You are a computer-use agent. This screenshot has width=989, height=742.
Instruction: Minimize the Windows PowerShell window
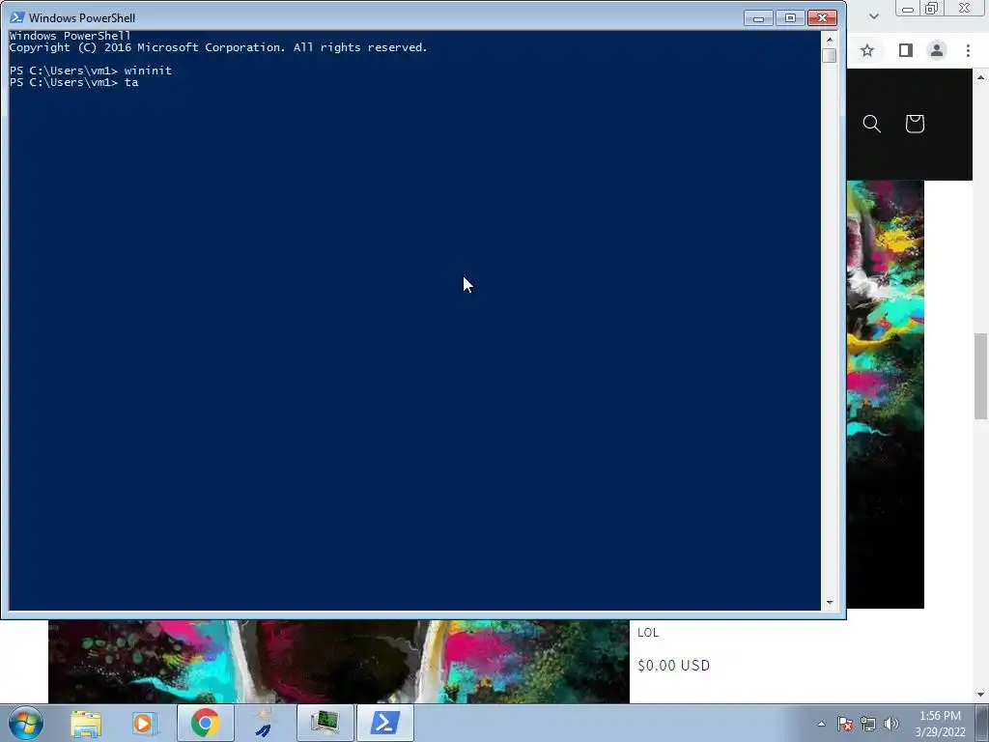click(x=758, y=18)
